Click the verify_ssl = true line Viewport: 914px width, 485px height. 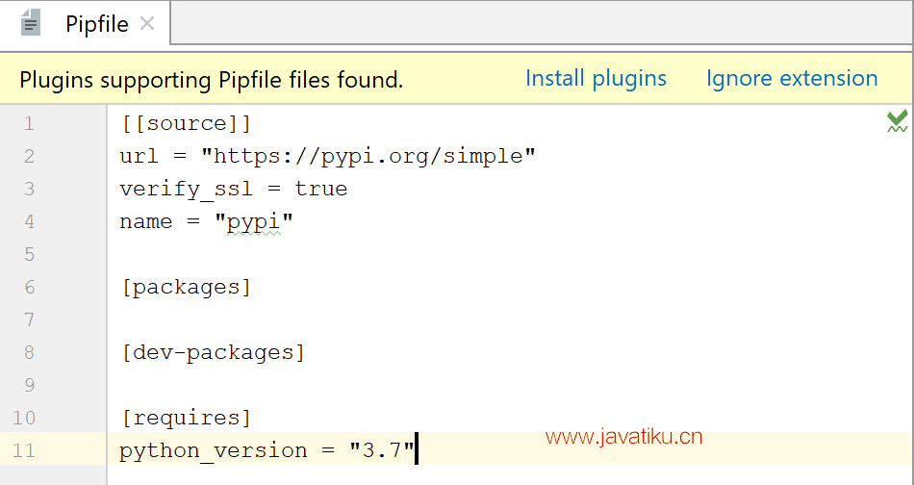(x=233, y=189)
